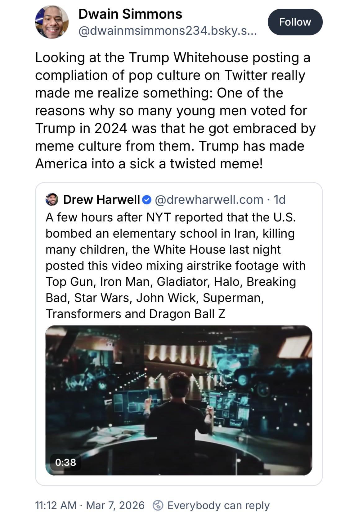Screen dimensions: 363x519
Task: Click the Drew Harwell author name
Action: tap(101, 199)
